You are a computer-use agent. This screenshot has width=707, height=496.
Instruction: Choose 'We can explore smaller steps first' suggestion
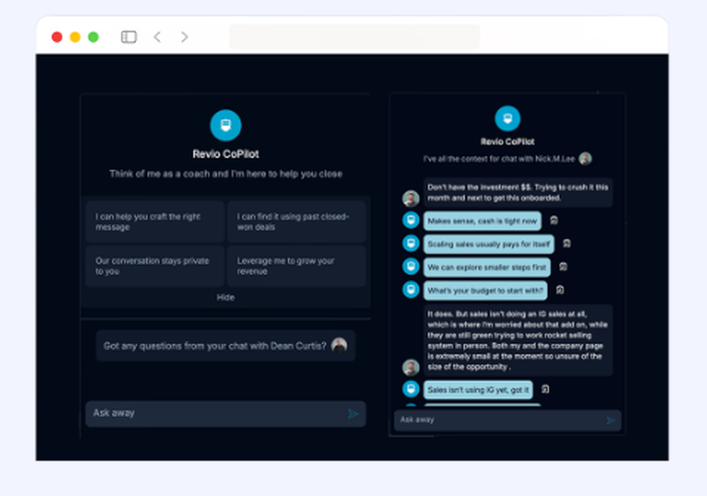[x=487, y=267]
